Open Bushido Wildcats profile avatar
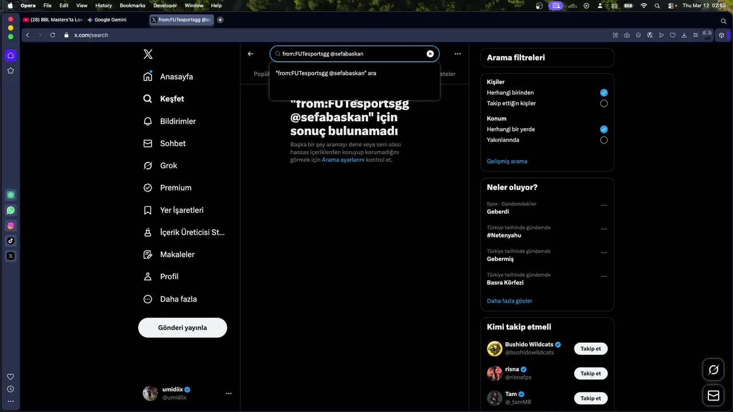The width and height of the screenshot is (733, 412). coord(494,348)
